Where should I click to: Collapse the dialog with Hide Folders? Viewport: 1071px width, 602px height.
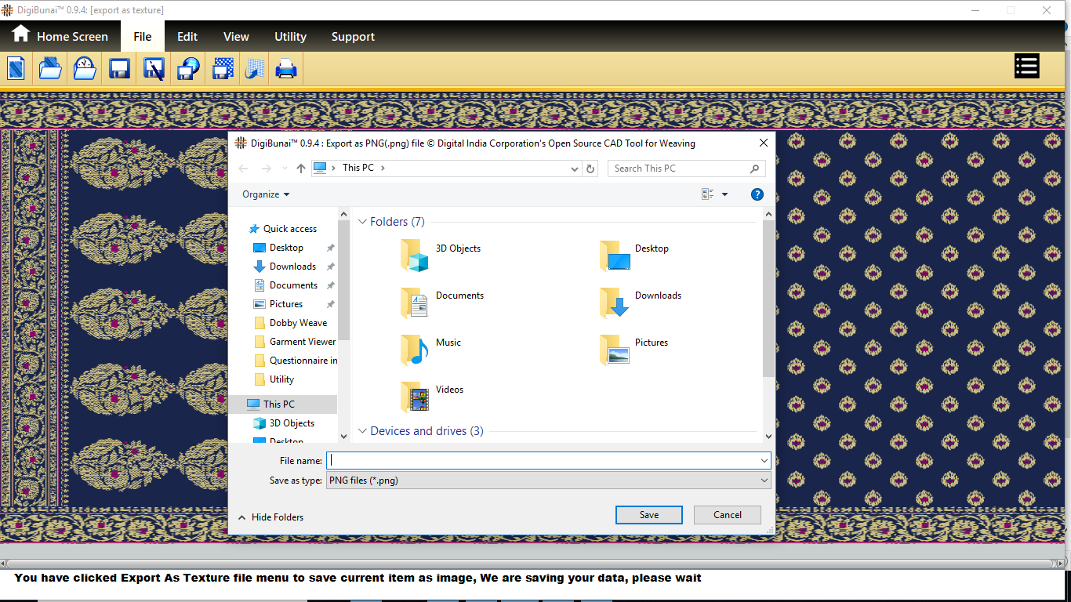270,517
